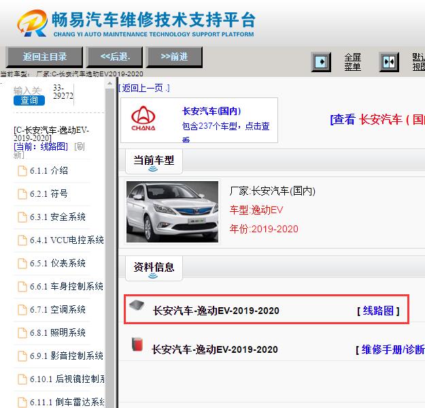Image resolution: width=425 pixels, height=408 pixels.
Task: Click document icon beside 6.1.1 介绍
Action: pos(22,171)
